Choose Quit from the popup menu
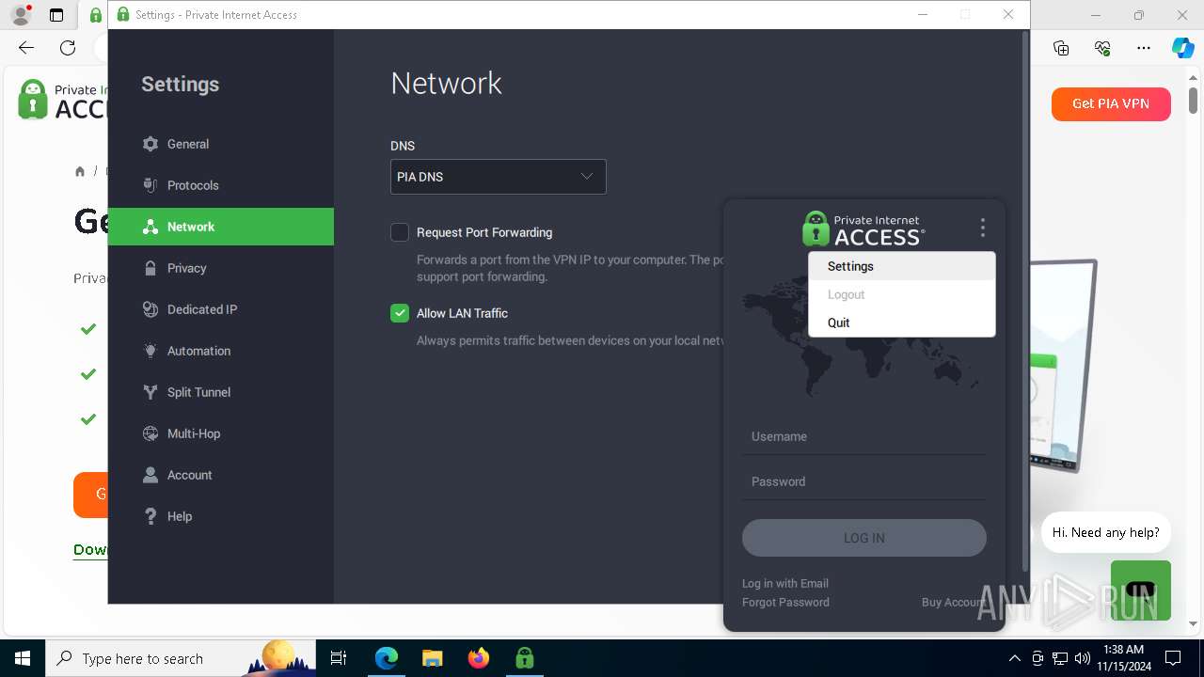This screenshot has width=1204, height=677. [901, 323]
